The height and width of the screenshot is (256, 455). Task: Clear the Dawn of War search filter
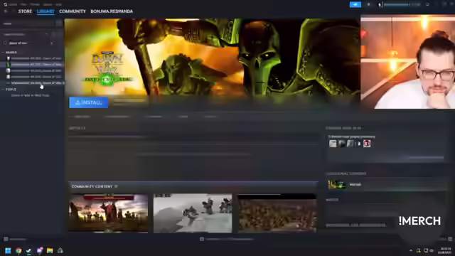[x=52, y=43]
